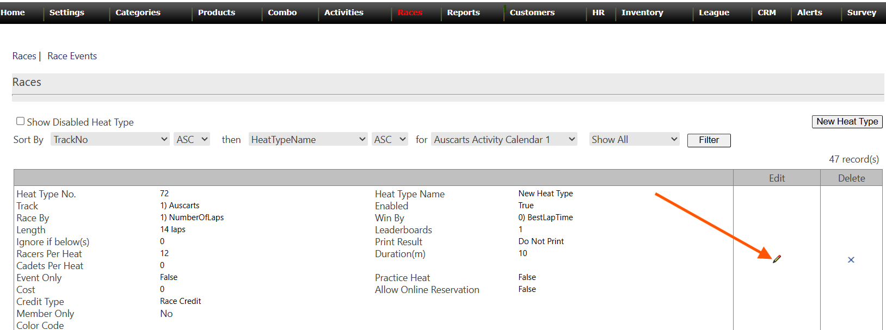
Task: Open the TrackNo sort by dropdown
Action: (x=110, y=140)
